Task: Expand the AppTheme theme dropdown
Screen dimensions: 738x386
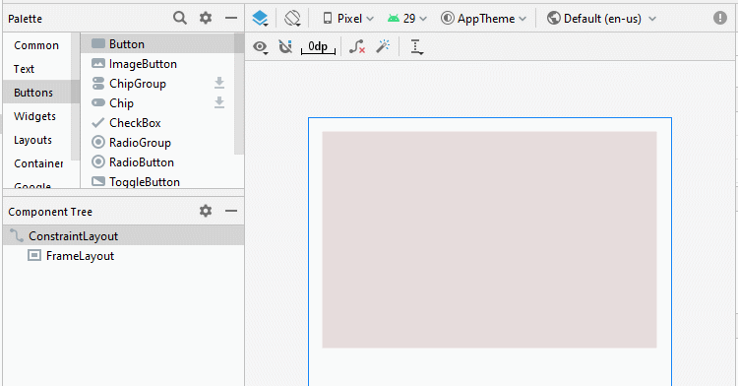Action: (x=484, y=19)
